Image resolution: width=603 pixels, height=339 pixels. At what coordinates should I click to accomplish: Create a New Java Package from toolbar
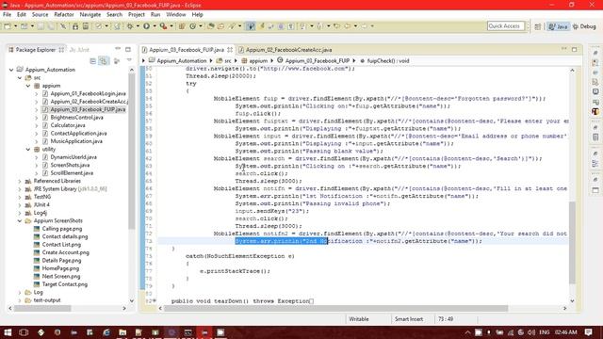click(x=182, y=26)
